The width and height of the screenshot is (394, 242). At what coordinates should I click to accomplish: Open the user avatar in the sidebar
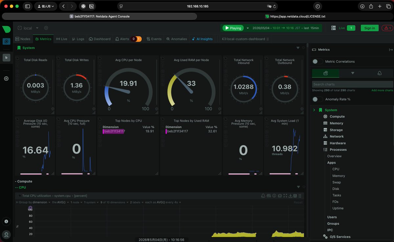click(x=6, y=234)
